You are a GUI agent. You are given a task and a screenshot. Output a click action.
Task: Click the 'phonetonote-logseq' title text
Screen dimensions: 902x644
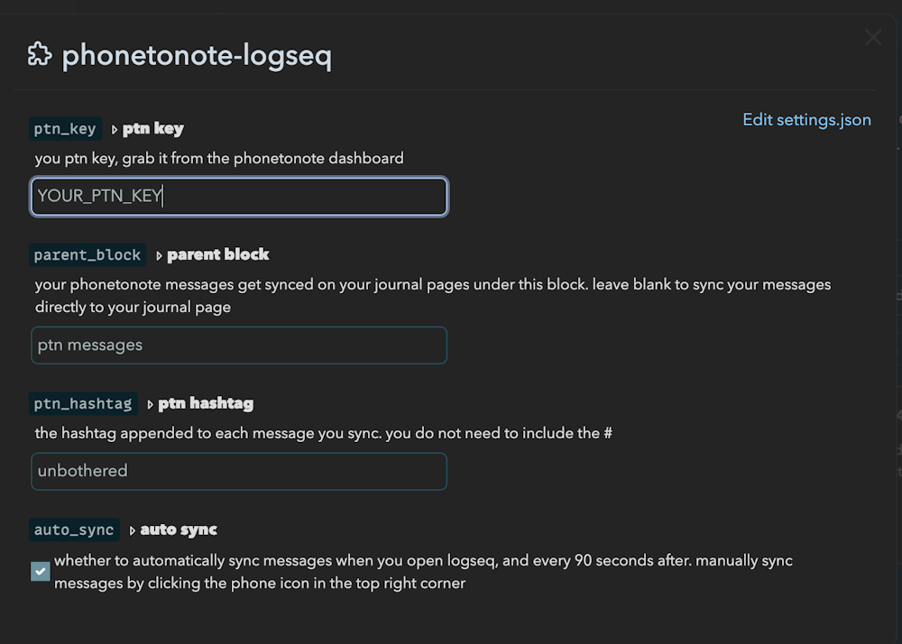197,56
